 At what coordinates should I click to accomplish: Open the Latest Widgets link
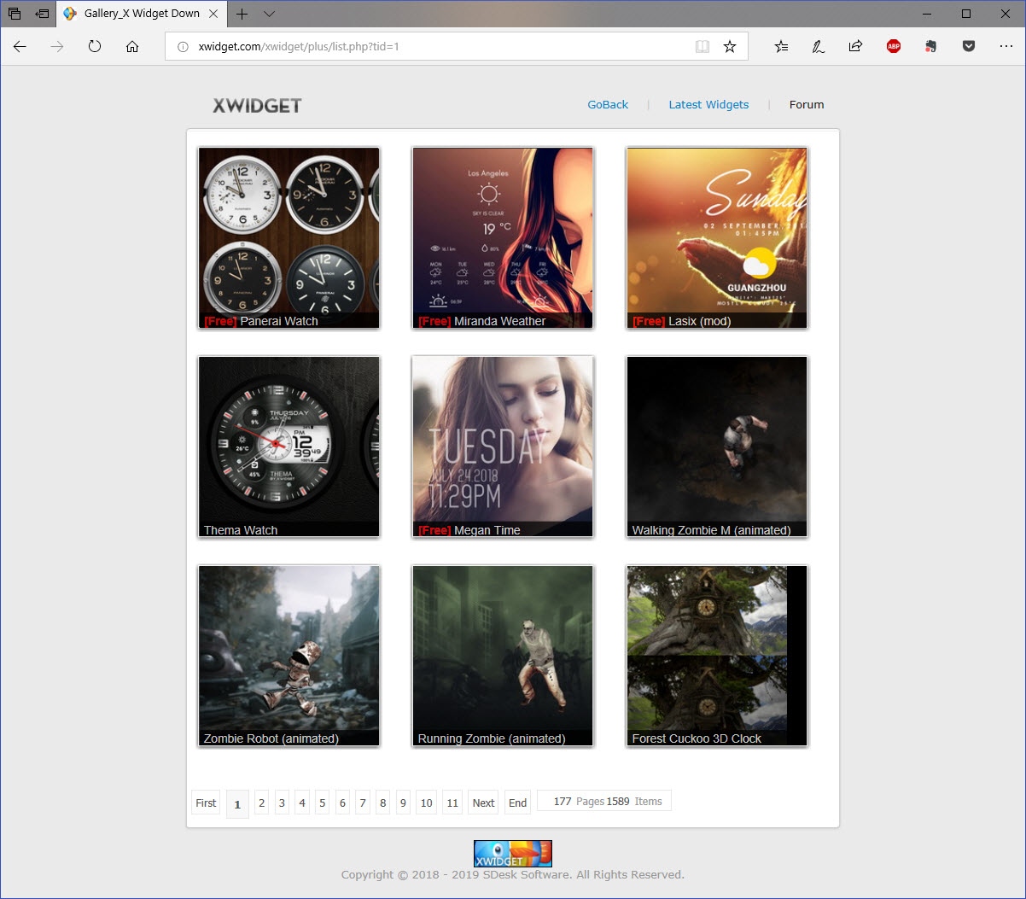[x=708, y=104]
